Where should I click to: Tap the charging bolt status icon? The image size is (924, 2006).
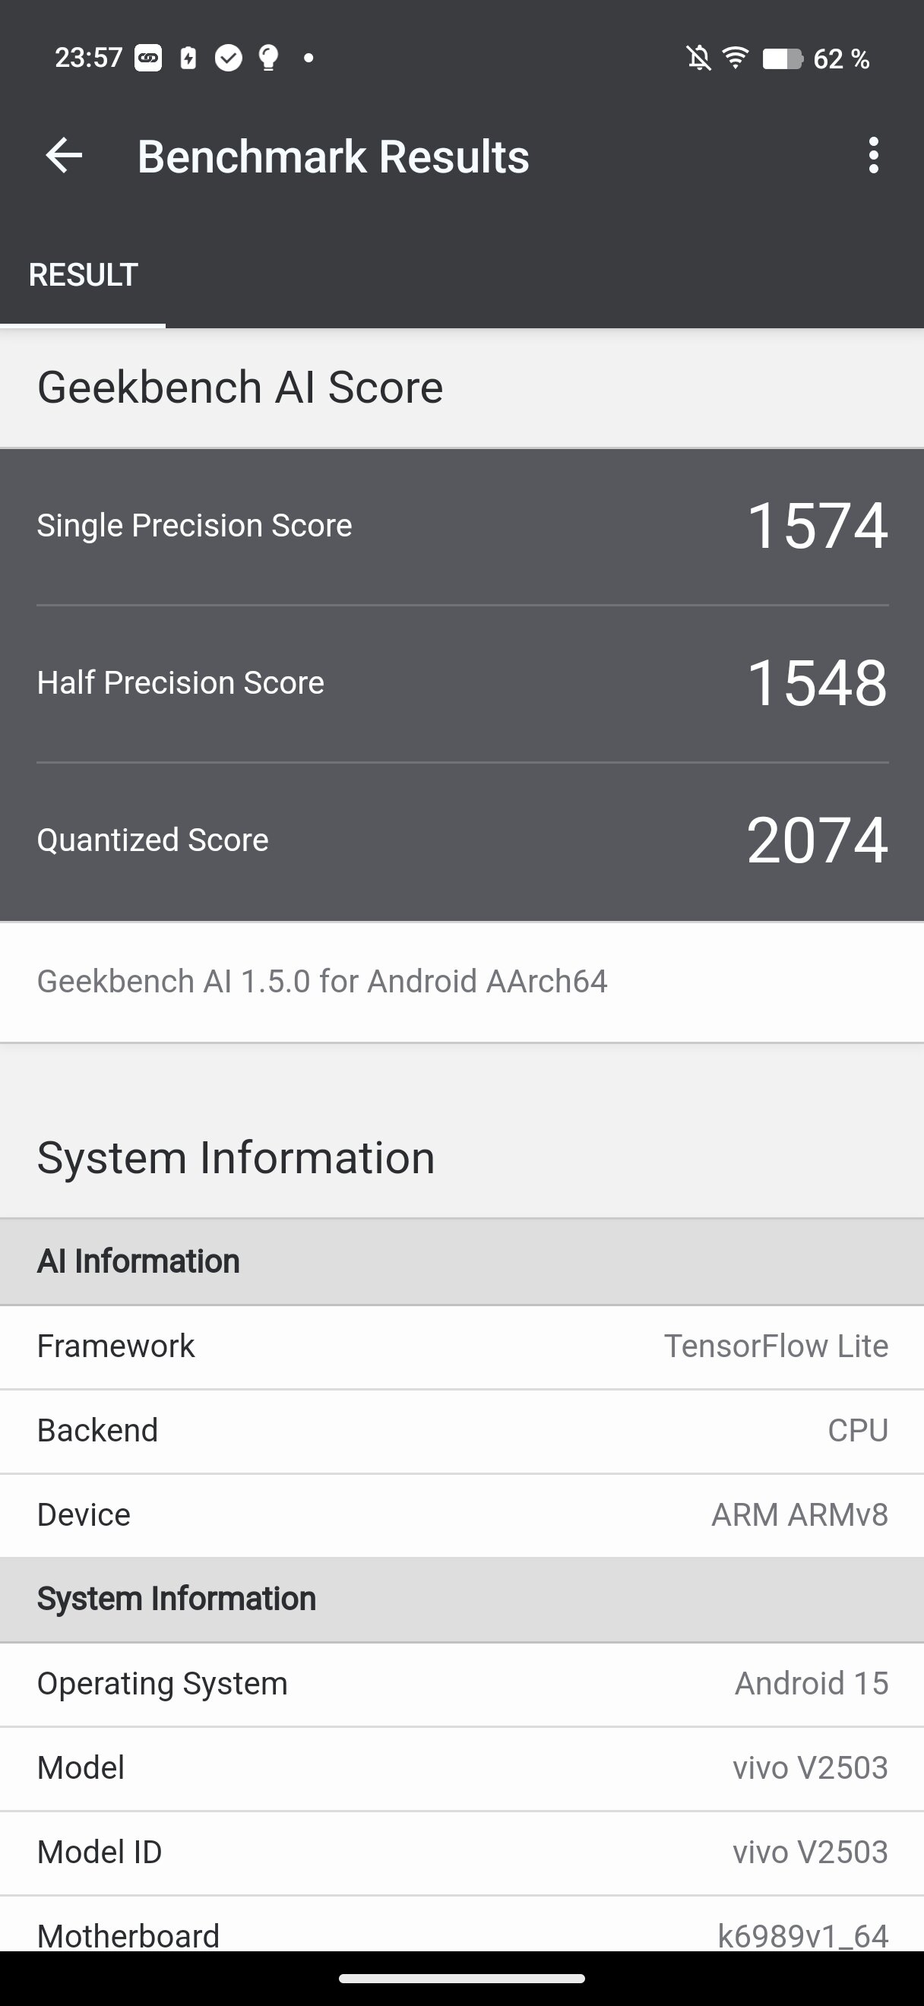188,58
